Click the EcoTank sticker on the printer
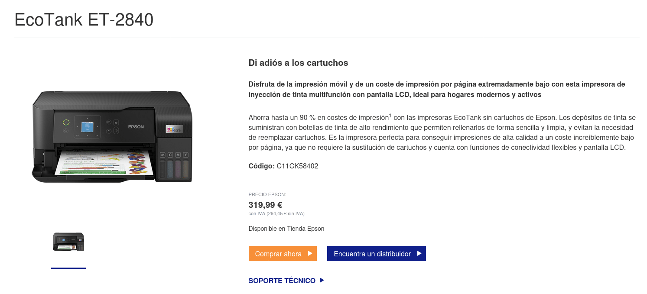Image resolution: width=647 pixels, height=294 pixels. [x=175, y=129]
